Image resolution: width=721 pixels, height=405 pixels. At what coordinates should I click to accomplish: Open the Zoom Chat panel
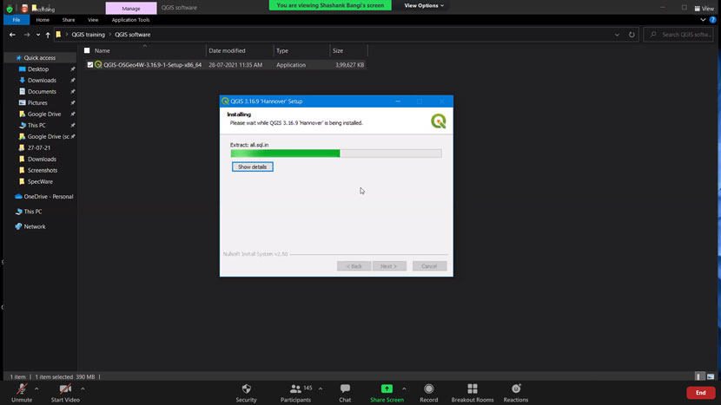345,393
